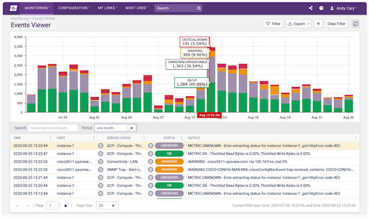Open the Configuration menu
The height and width of the screenshot is (219, 369).
pyautogui.click(x=74, y=9)
